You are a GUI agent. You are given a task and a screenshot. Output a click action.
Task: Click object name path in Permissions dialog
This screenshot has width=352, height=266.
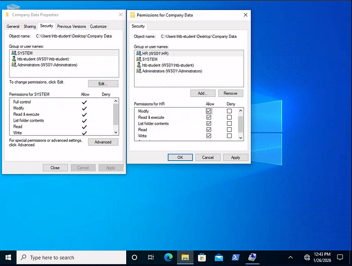click(x=199, y=36)
